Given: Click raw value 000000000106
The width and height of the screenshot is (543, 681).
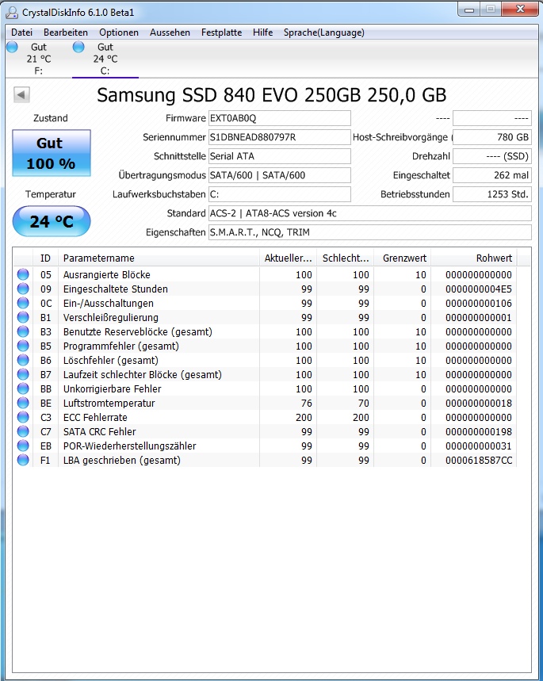Looking at the screenshot, I should (479, 303).
